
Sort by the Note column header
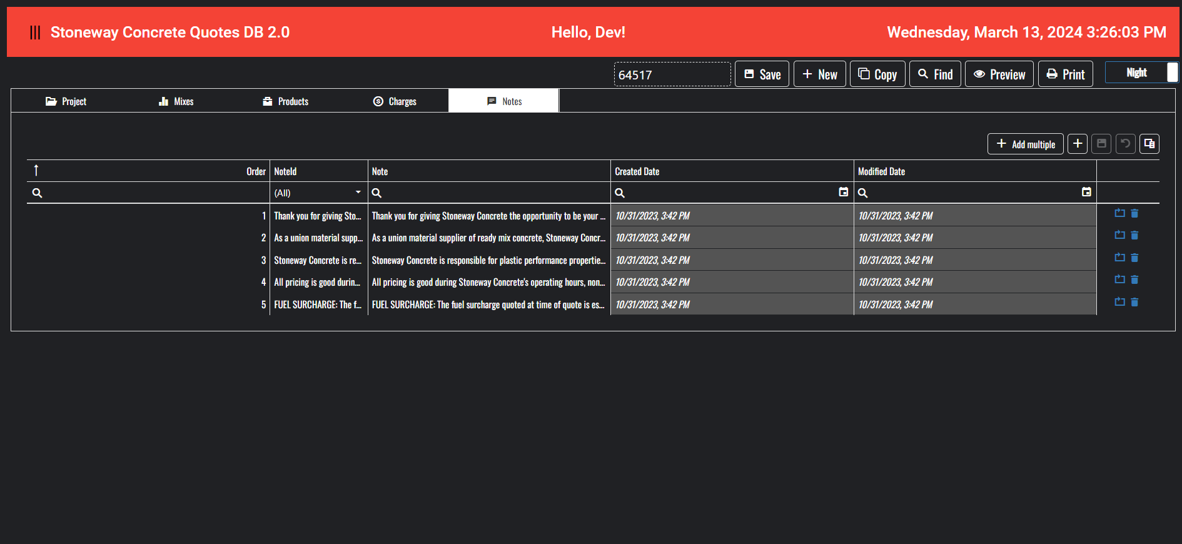coord(489,171)
